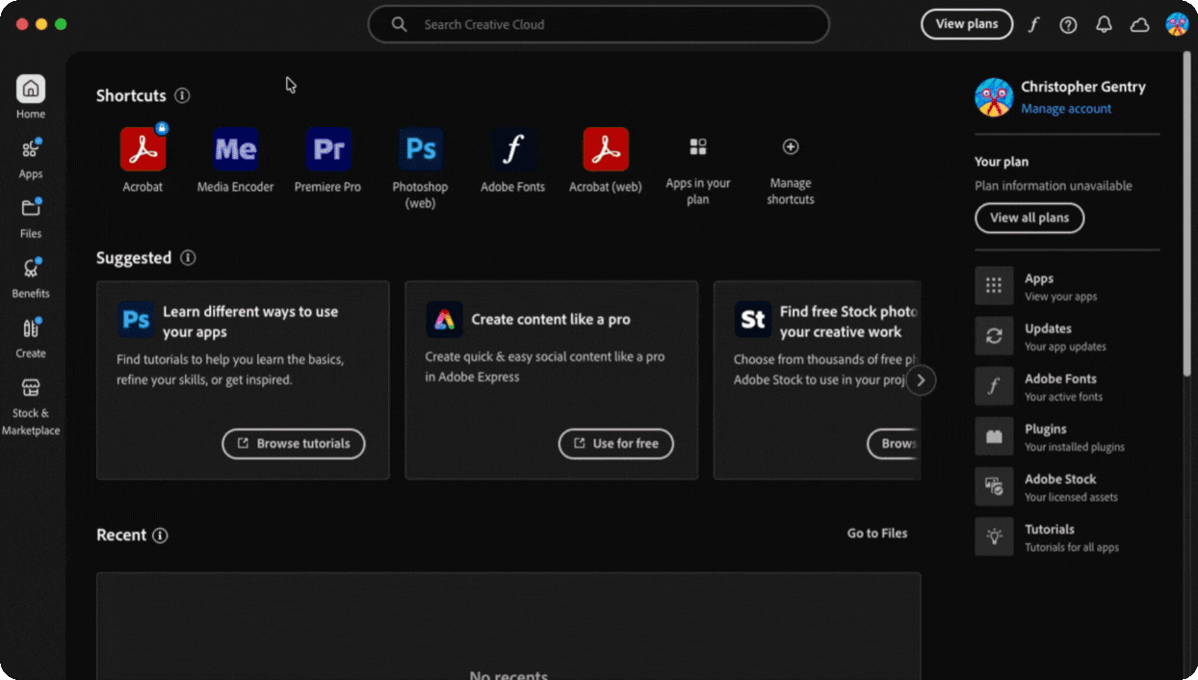The width and height of the screenshot is (1198, 680).
Task: Open Apps in your plan shortcut
Action: [x=698, y=146]
